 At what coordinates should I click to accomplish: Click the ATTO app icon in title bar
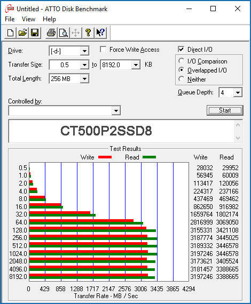[x=10, y=9]
